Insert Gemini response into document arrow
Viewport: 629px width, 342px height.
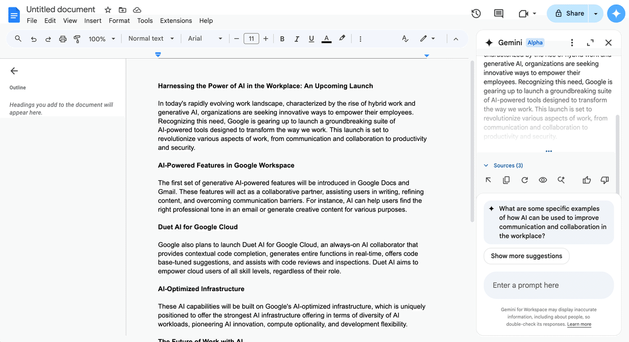click(489, 180)
